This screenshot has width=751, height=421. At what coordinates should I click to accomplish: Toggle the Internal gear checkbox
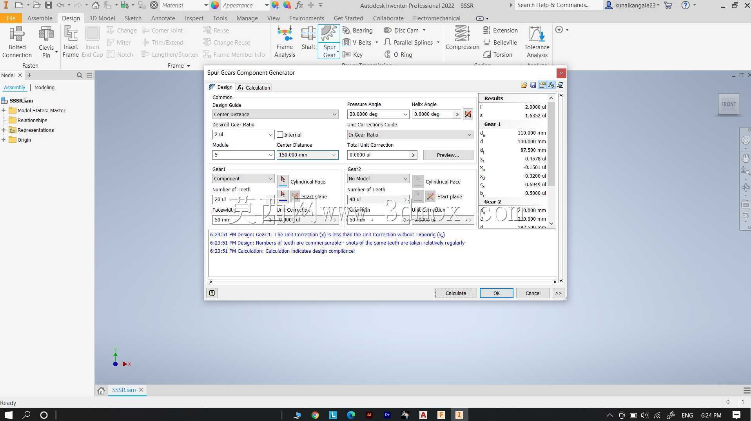point(280,135)
